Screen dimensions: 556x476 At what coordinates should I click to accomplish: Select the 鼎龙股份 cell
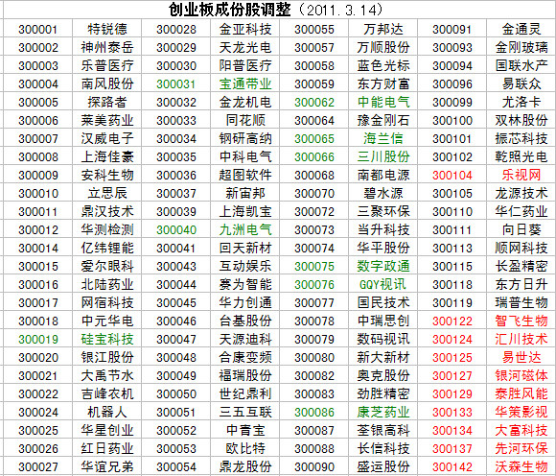tap(245, 466)
